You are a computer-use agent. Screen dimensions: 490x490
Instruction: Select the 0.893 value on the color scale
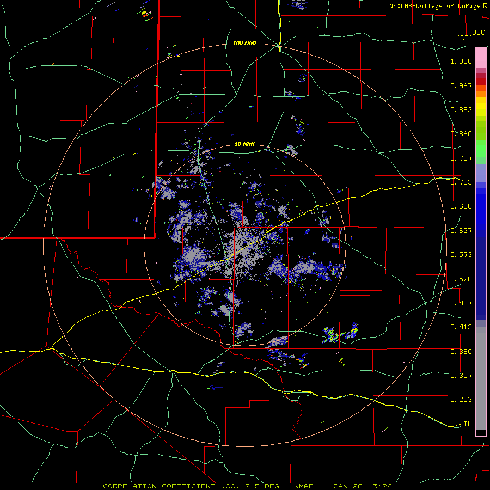[x=461, y=109]
